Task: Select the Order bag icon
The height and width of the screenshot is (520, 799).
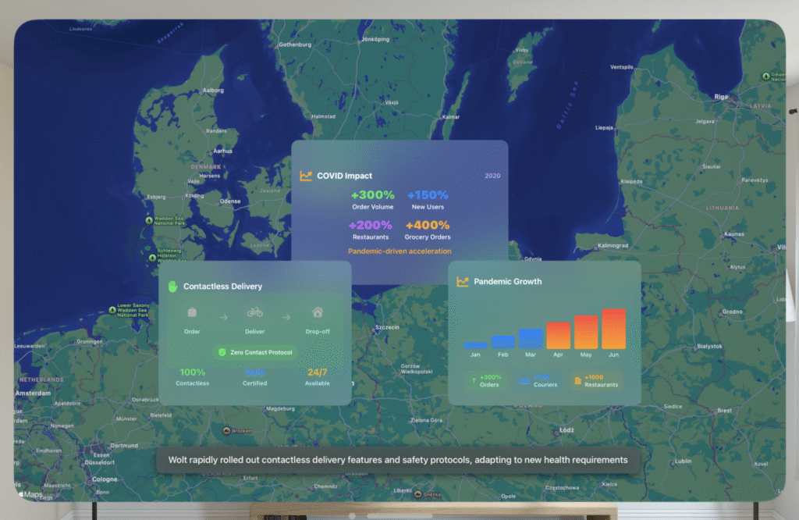Action: [192, 313]
